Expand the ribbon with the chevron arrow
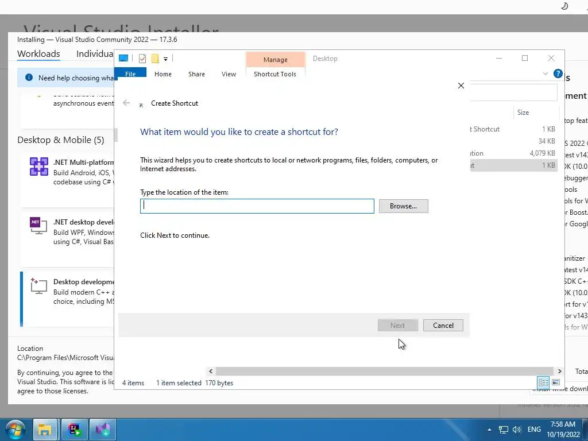The width and height of the screenshot is (588, 441). (546, 73)
